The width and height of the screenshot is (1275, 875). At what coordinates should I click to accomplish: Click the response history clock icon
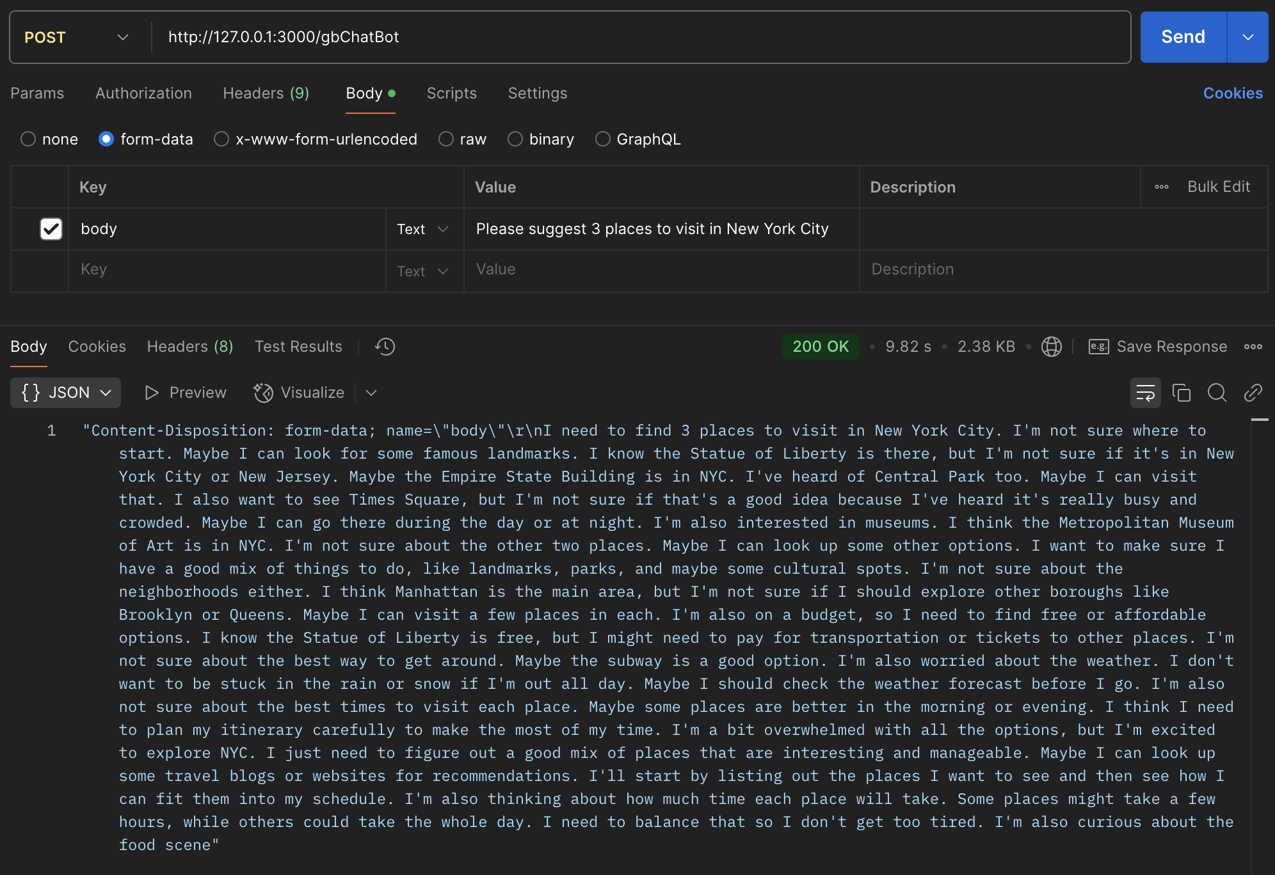pos(385,347)
